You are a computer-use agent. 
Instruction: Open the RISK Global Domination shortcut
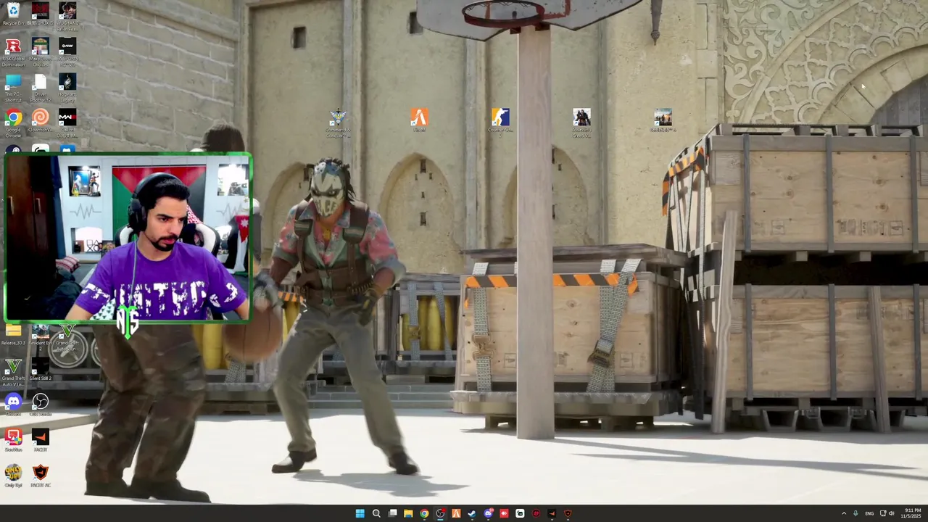point(13,53)
